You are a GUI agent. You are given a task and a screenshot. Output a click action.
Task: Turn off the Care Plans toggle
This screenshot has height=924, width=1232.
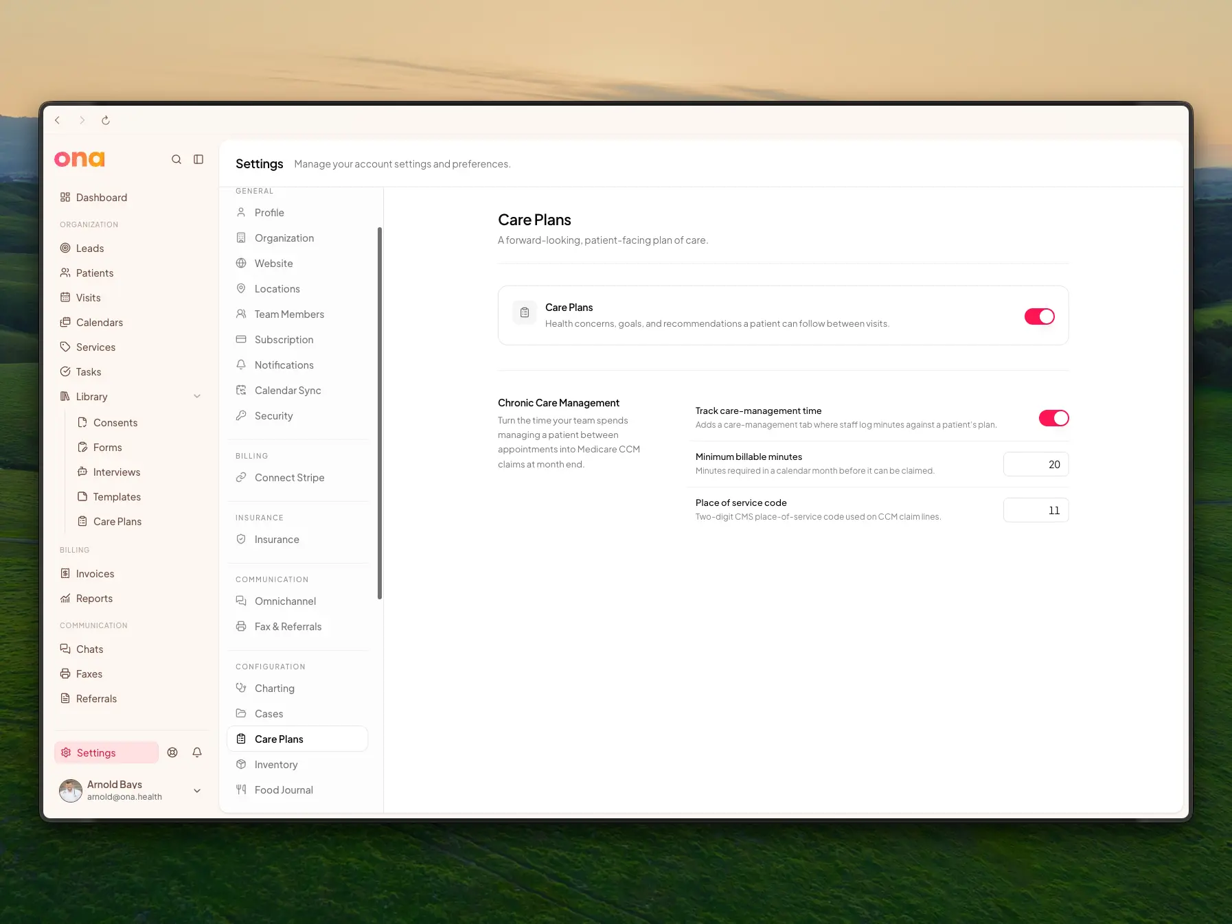click(1039, 316)
